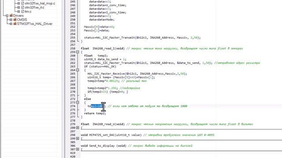Click 'temp2=temp2*1.296;' on line 269
282x158 pixels.
pos(103,88)
